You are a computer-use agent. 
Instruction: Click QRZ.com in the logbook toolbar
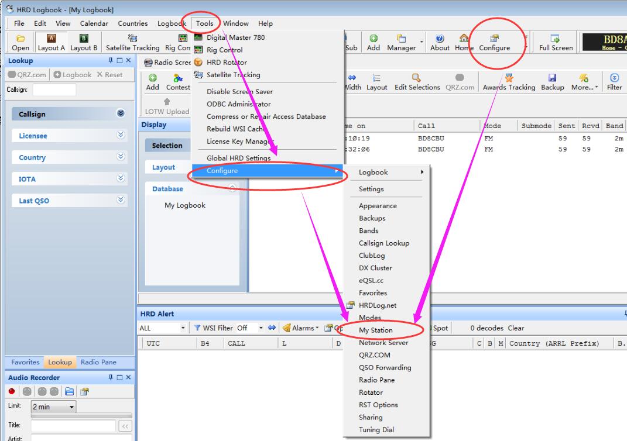click(460, 82)
